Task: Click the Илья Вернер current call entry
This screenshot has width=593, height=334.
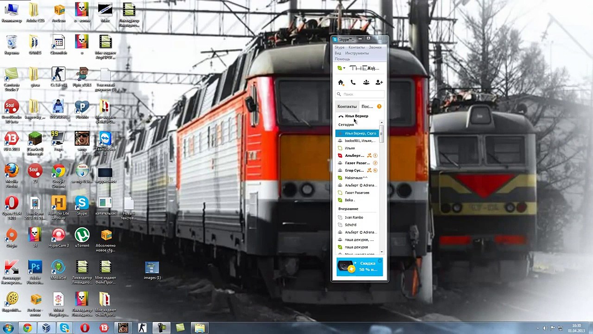Action: 356,116
